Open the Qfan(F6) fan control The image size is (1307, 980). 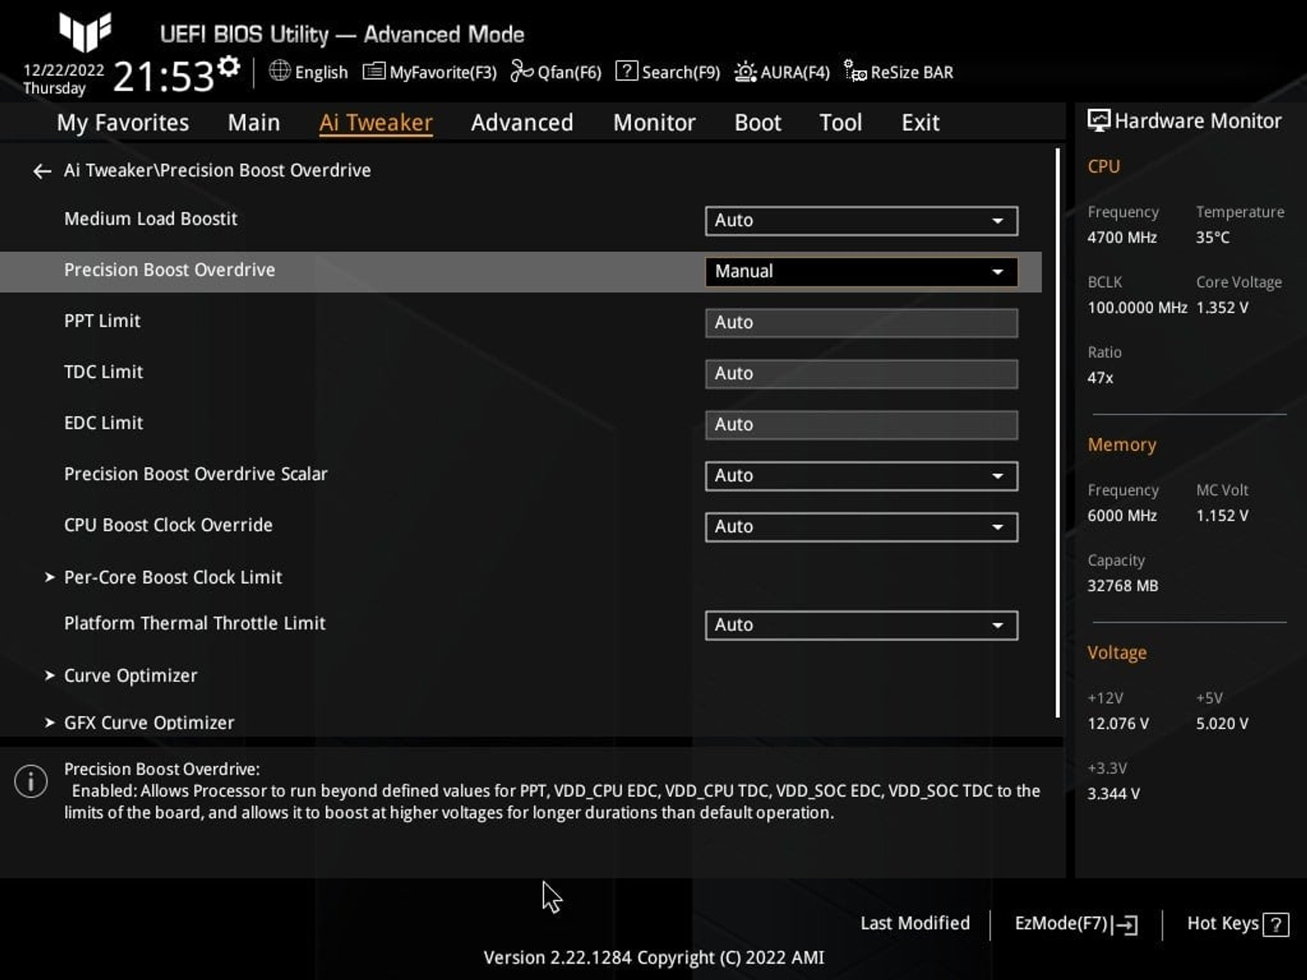click(x=556, y=72)
